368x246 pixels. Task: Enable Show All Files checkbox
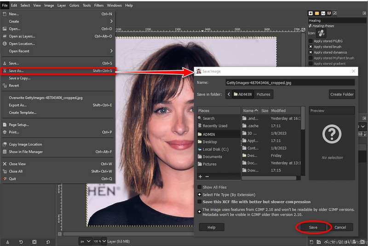point(200,187)
